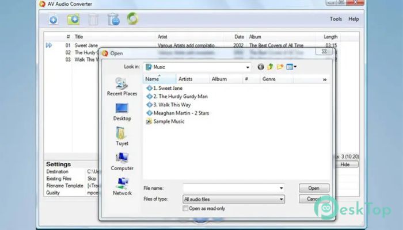Select file '3. Walk This Way'
The image size is (403, 230).
pos(172,105)
